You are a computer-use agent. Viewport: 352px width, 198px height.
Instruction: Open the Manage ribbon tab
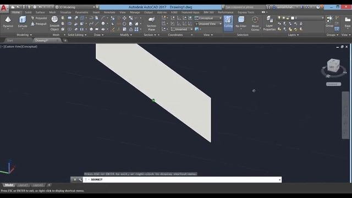(x=135, y=12)
